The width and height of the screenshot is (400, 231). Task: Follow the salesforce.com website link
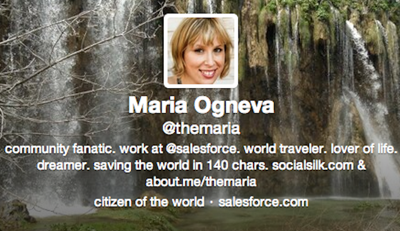point(263,202)
